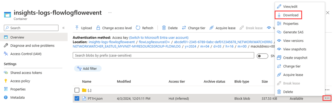Image resolution: width=336 pixels, height=109 pixels.
Task: Uncheck the PT1H.json row checkbox
Action: pos(77,99)
